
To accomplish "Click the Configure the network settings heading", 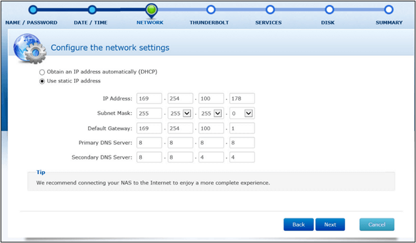I will (x=110, y=48).
